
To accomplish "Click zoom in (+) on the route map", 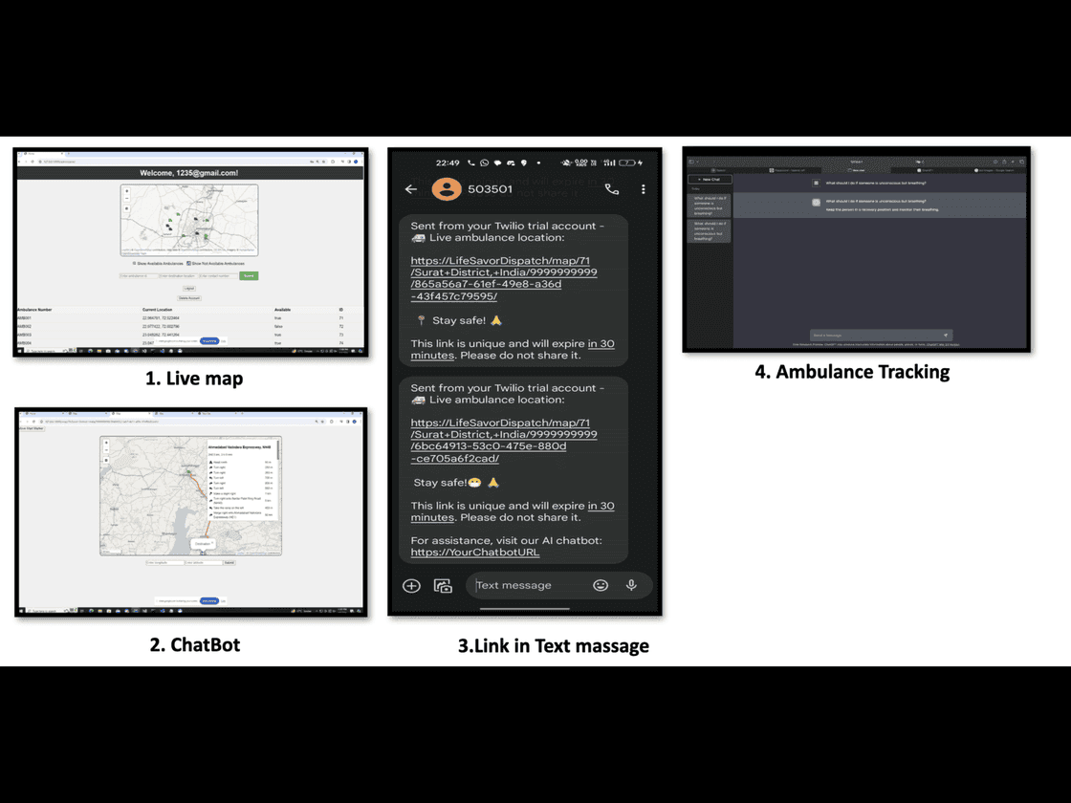I will [x=106, y=443].
